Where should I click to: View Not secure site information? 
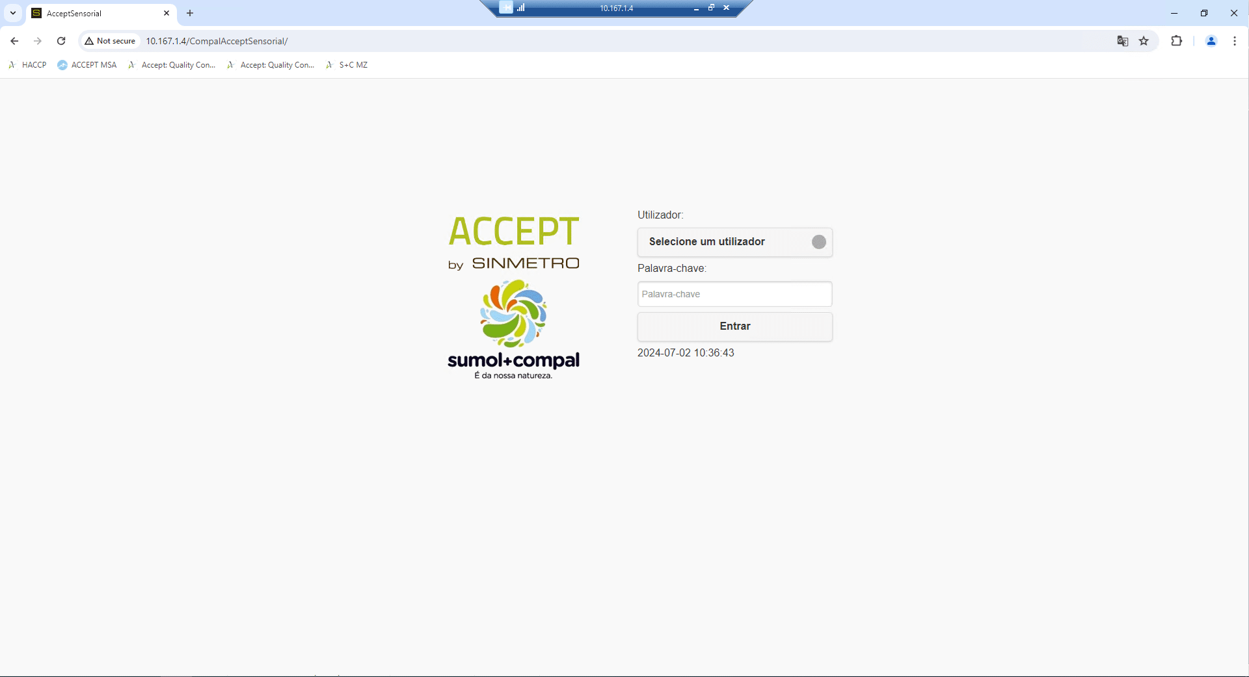(x=109, y=40)
